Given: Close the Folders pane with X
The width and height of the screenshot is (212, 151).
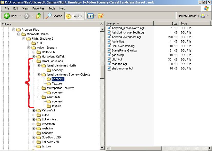Looking at the screenshot, I should point(102,24).
